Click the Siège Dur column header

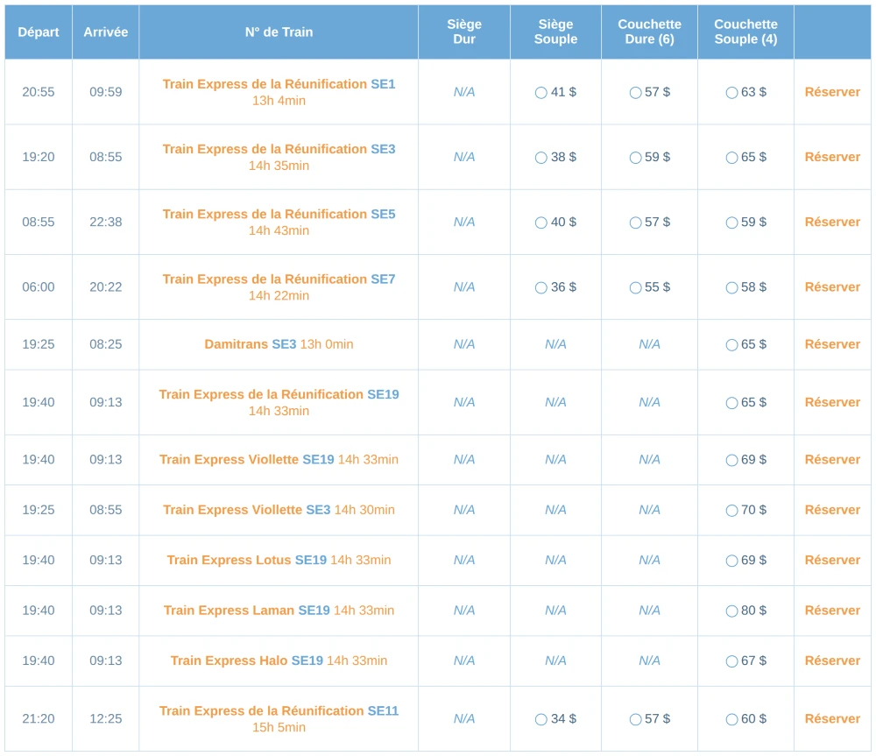[x=464, y=32]
